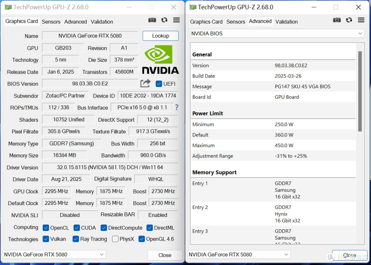Viewport: 371px width, 265px height.
Task: Click GPU-Z app icon in left title bar
Action: [8, 7]
